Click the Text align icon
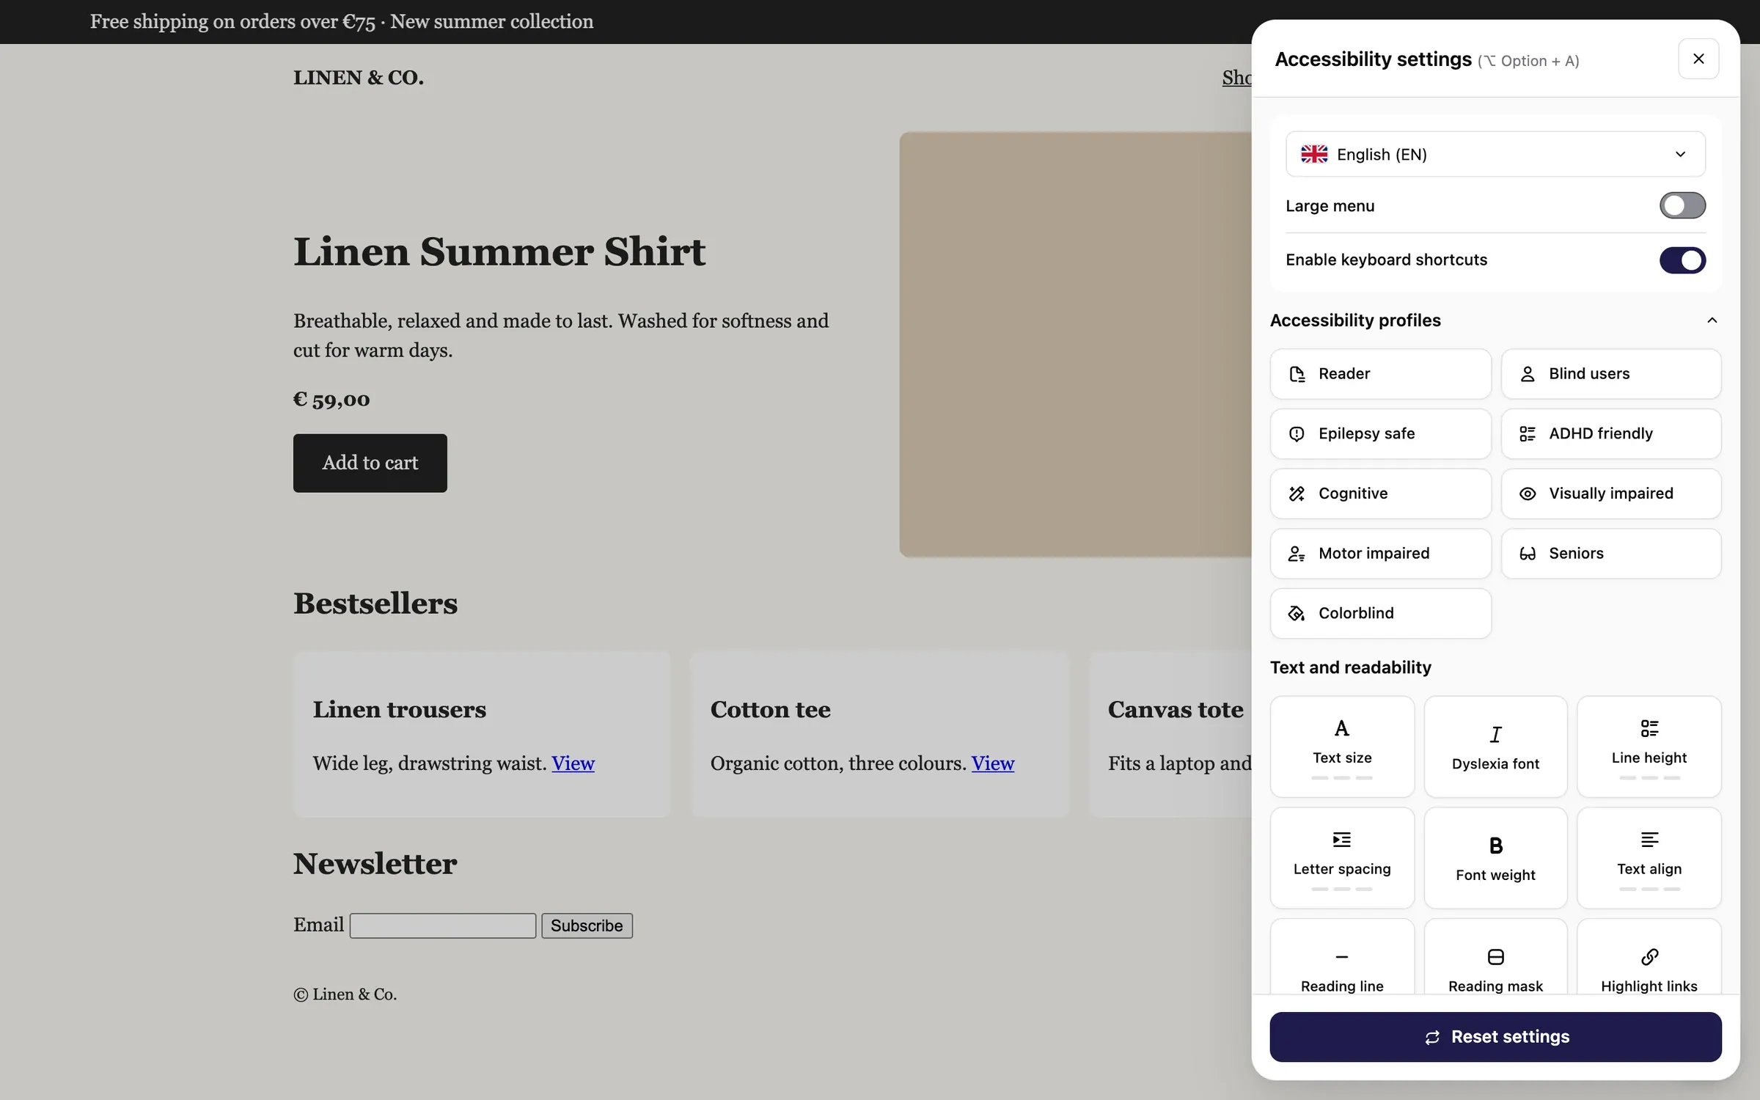Viewport: 1760px width, 1100px height. 1649,840
